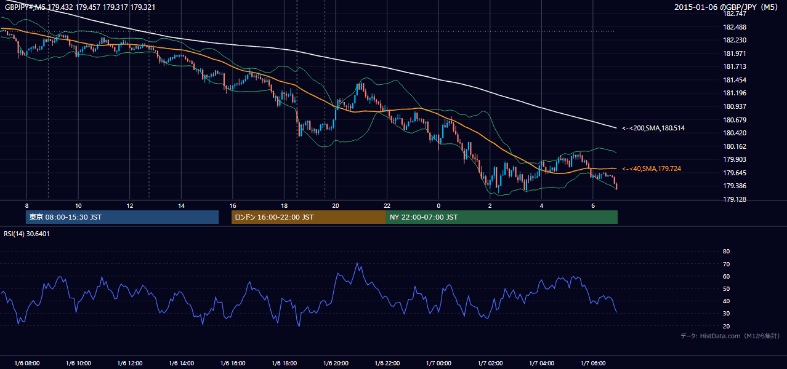Select the ロンドン 16:00-22:00 JST session bar
787x369 pixels.
(x=309, y=217)
